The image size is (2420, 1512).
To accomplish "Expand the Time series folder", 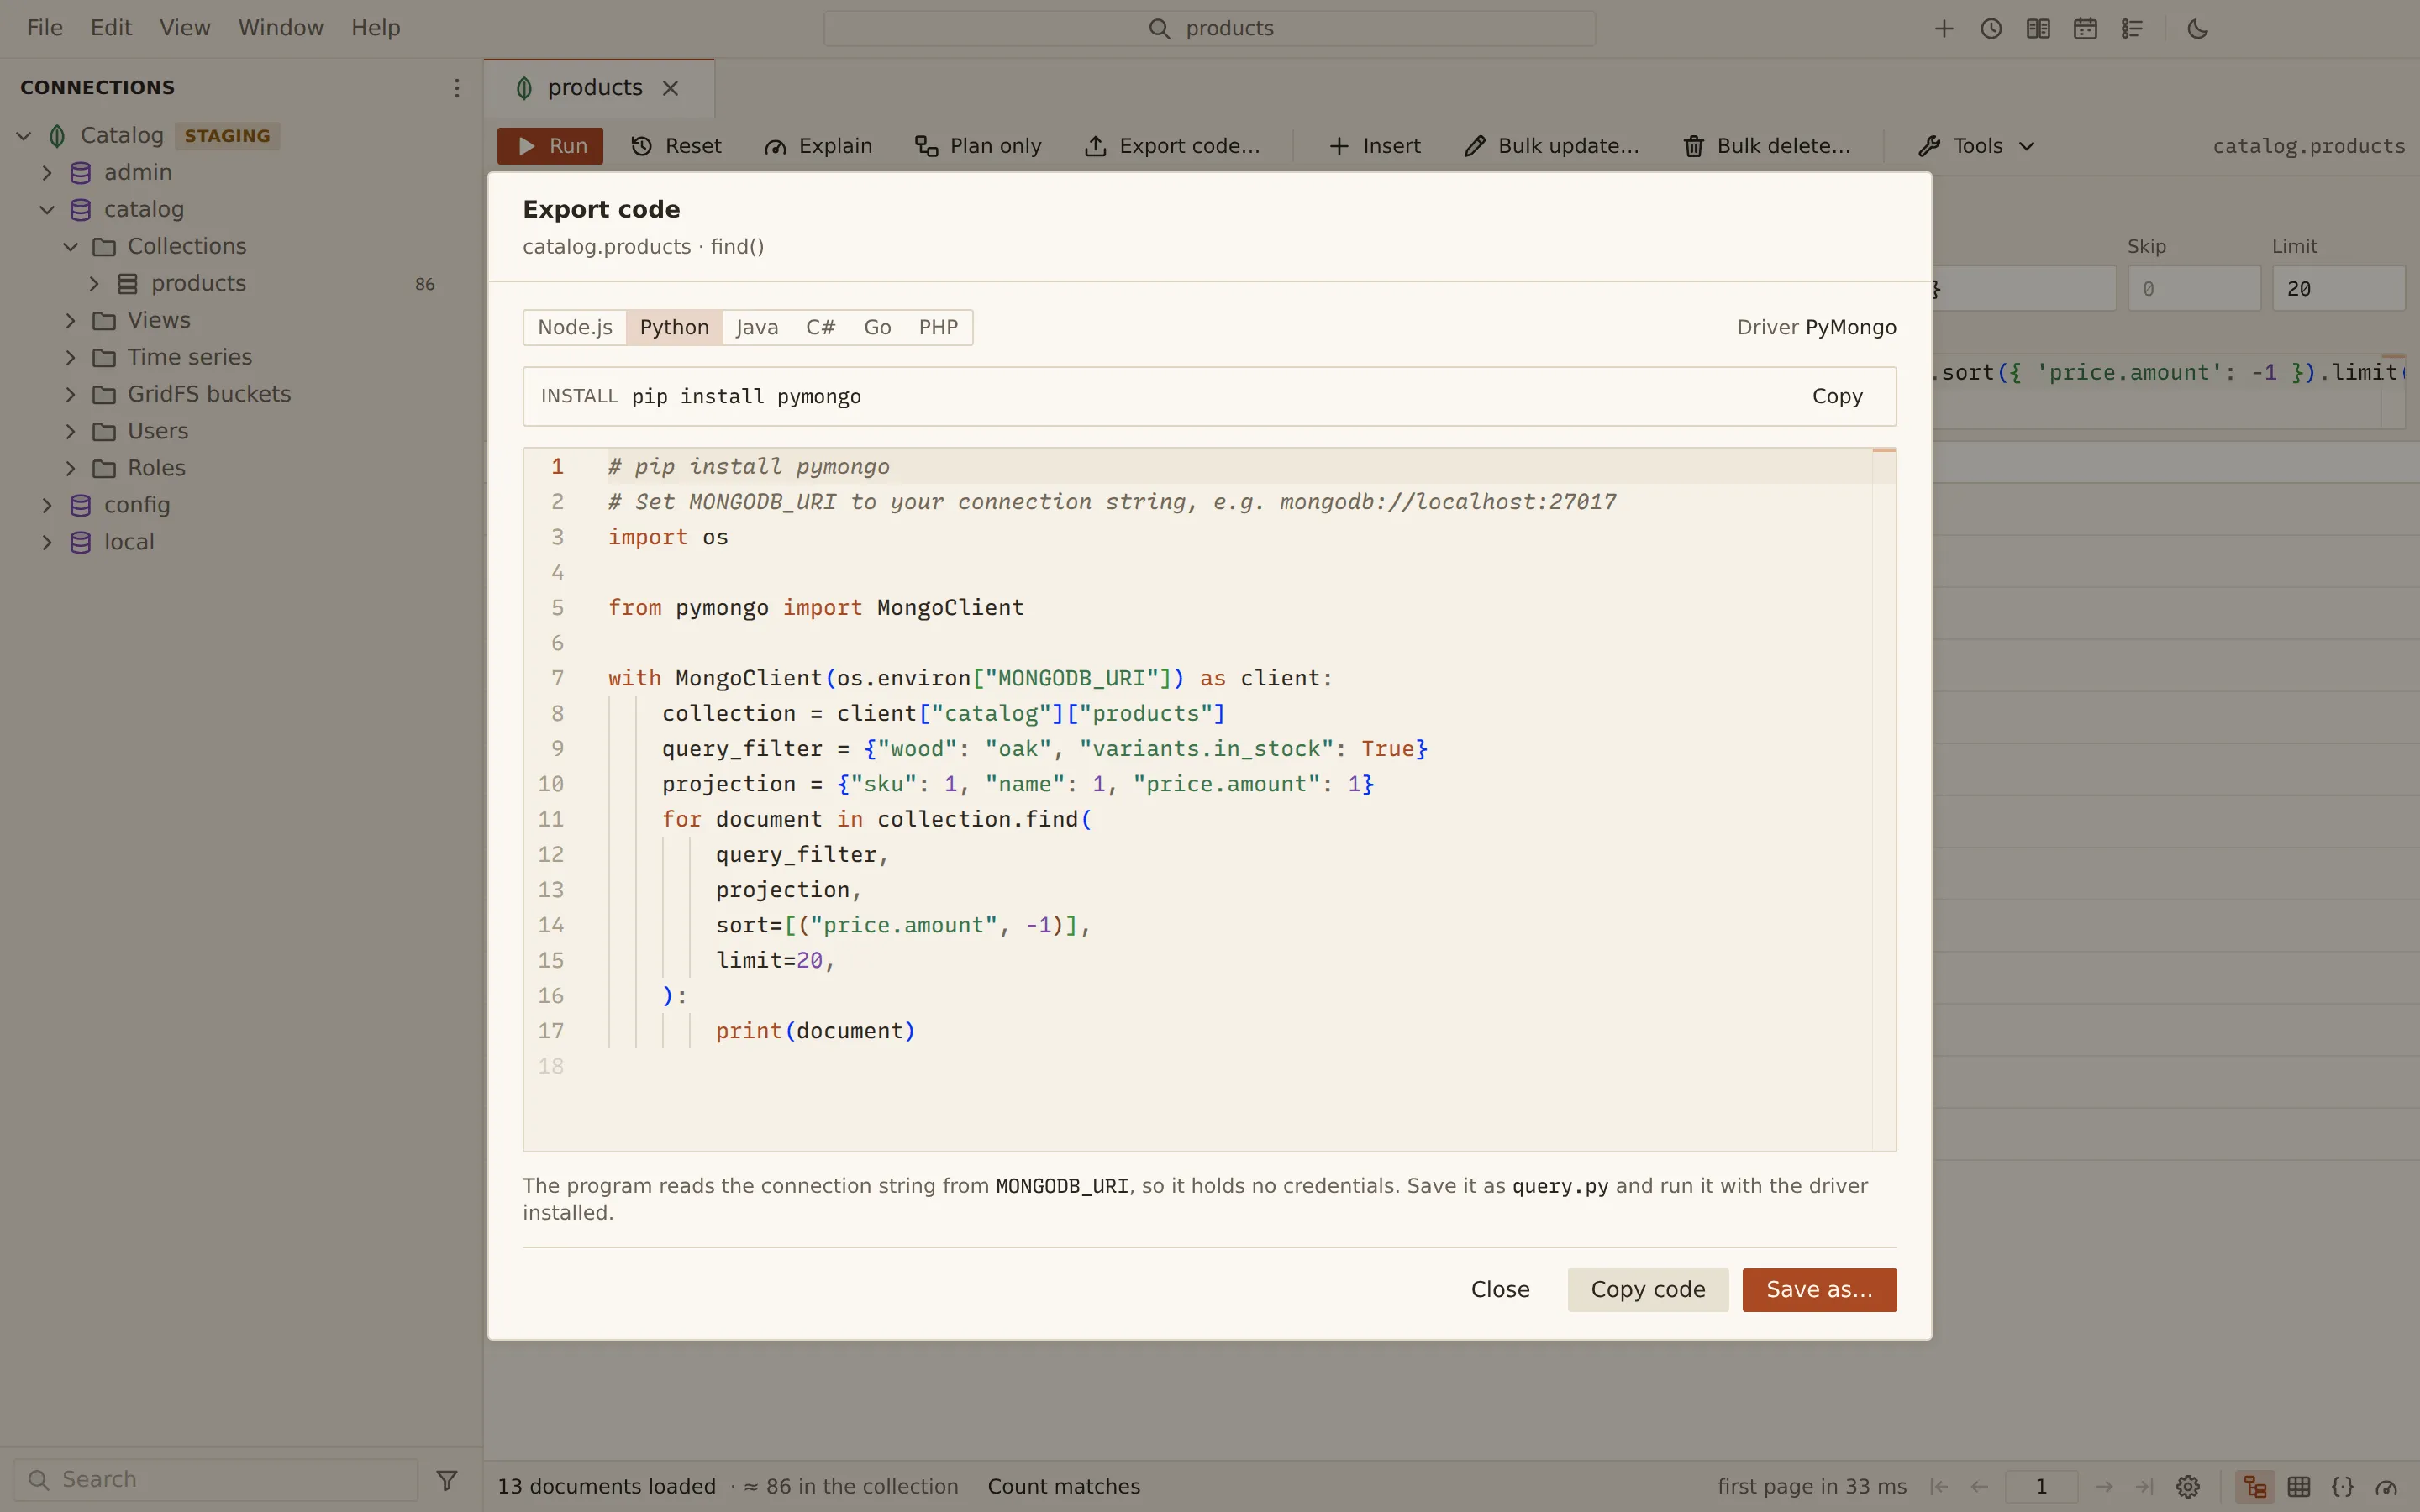I will [x=71, y=358].
